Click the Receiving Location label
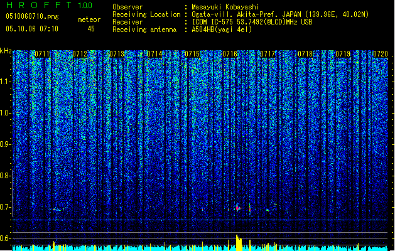This screenshot has width=395, height=251. (x=146, y=14)
